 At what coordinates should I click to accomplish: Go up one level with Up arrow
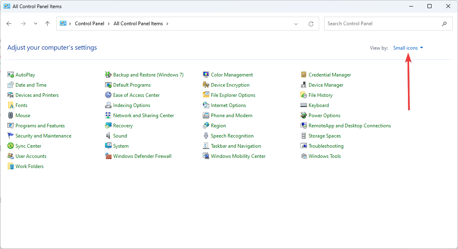pos(47,24)
